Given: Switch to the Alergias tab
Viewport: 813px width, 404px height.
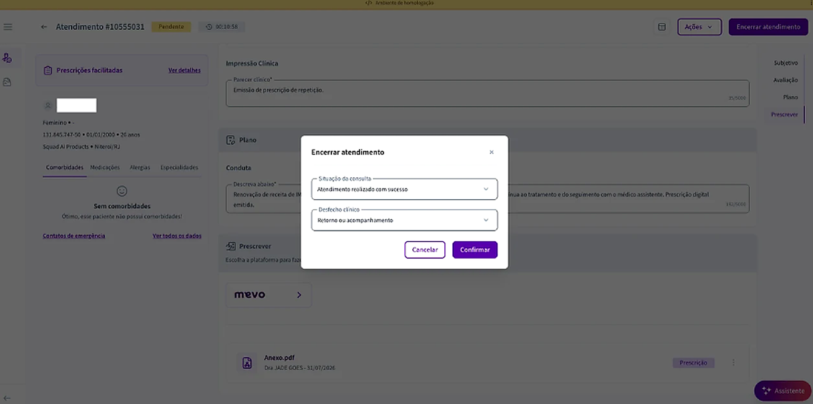Looking at the screenshot, I should pos(140,167).
